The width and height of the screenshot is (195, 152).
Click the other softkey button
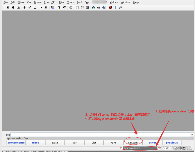[x=152, y=143]
